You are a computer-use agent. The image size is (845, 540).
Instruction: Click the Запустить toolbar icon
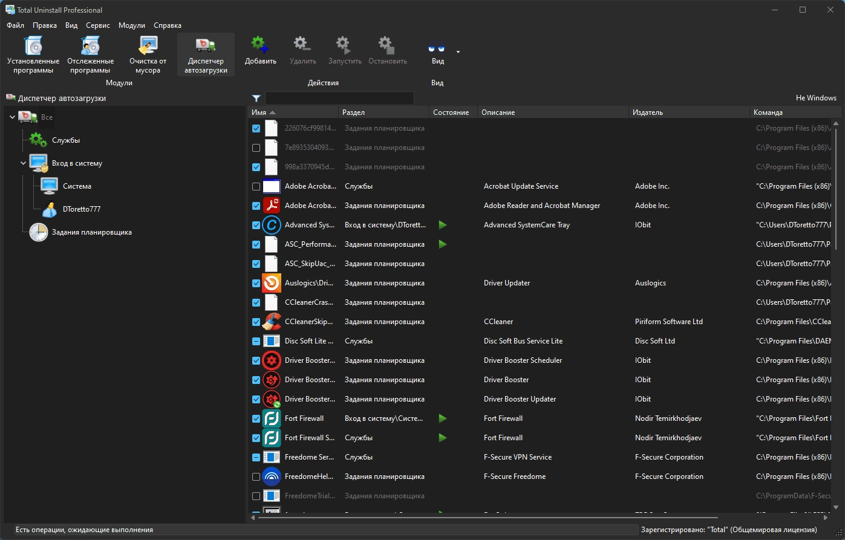coord(345,44)
